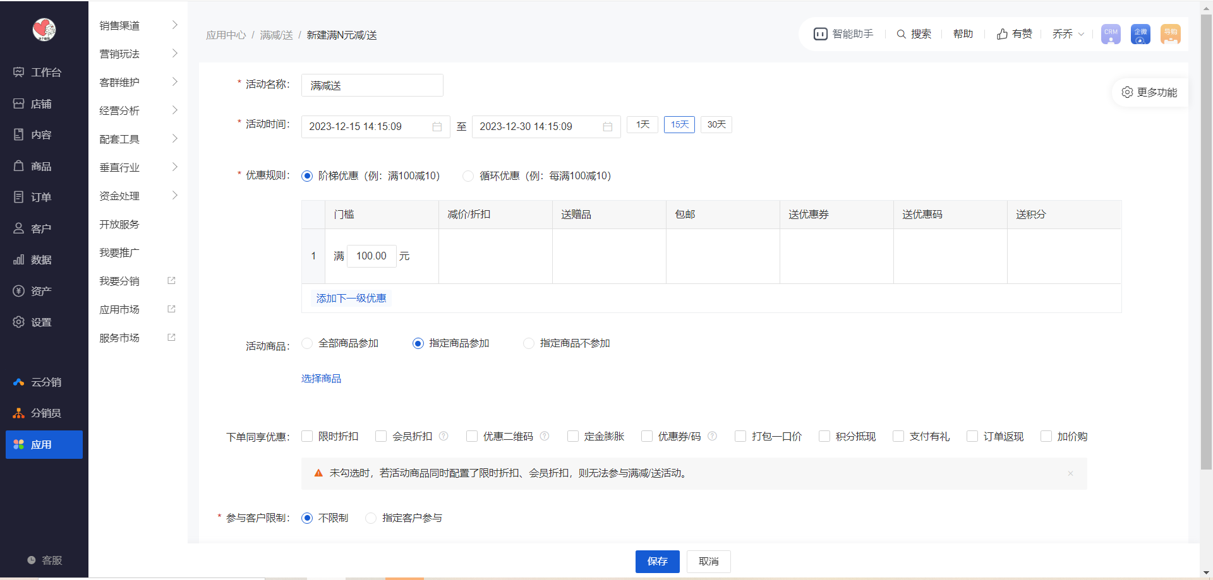Open the 店铺 store icon
The image size is (1213, 580).
[x=18, y=104]
